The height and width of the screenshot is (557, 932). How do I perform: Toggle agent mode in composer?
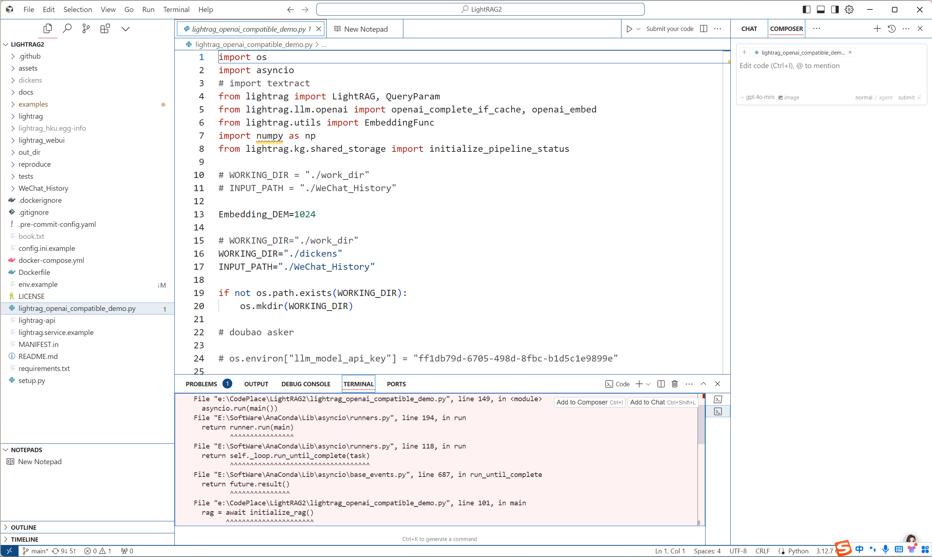[885, 98]
